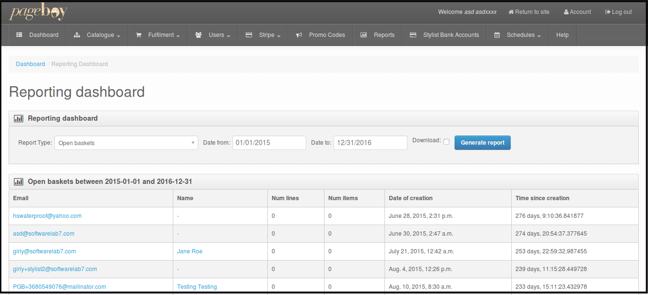The height and width of the screenshot is (295, 648).
Task: Open the Report Type dropdown
Action: [x=126, y=143]
